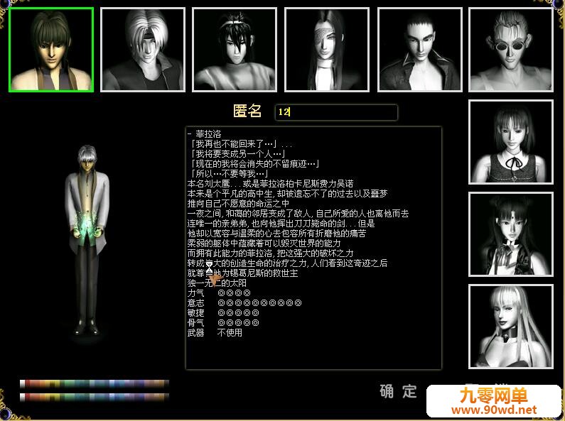Click the line 独一无二的太阳
565x421 pixels.
click(x=217, y=283)
